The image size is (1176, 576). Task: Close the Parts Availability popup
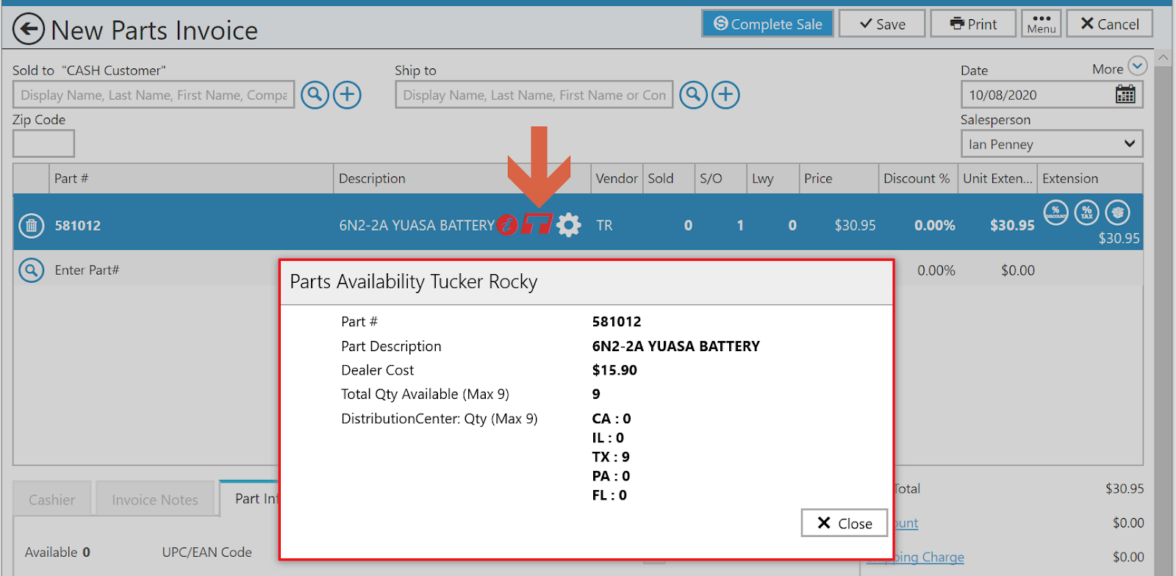[x=845, y=523]
